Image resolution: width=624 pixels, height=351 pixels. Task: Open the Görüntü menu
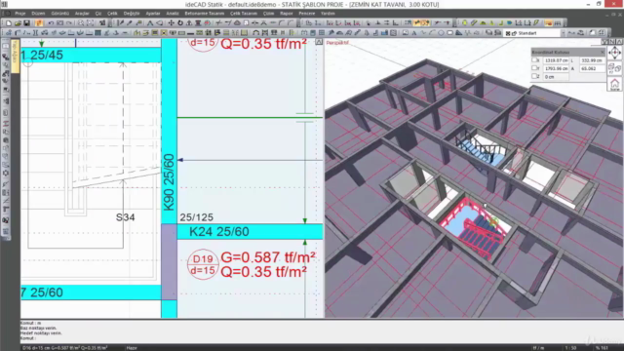click(59, 13)
